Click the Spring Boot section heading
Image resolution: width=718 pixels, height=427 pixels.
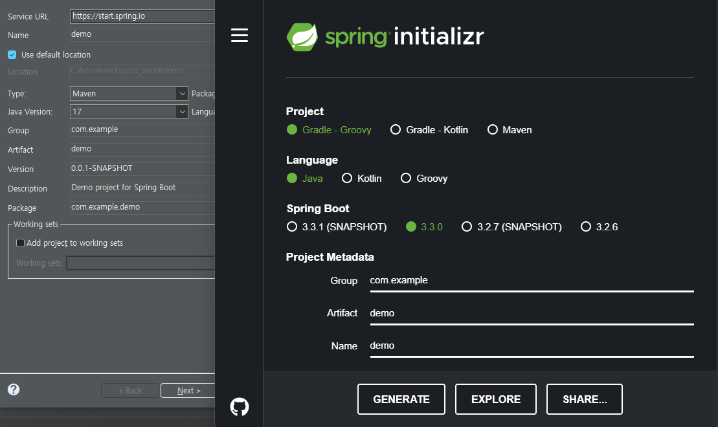(318, 209)
